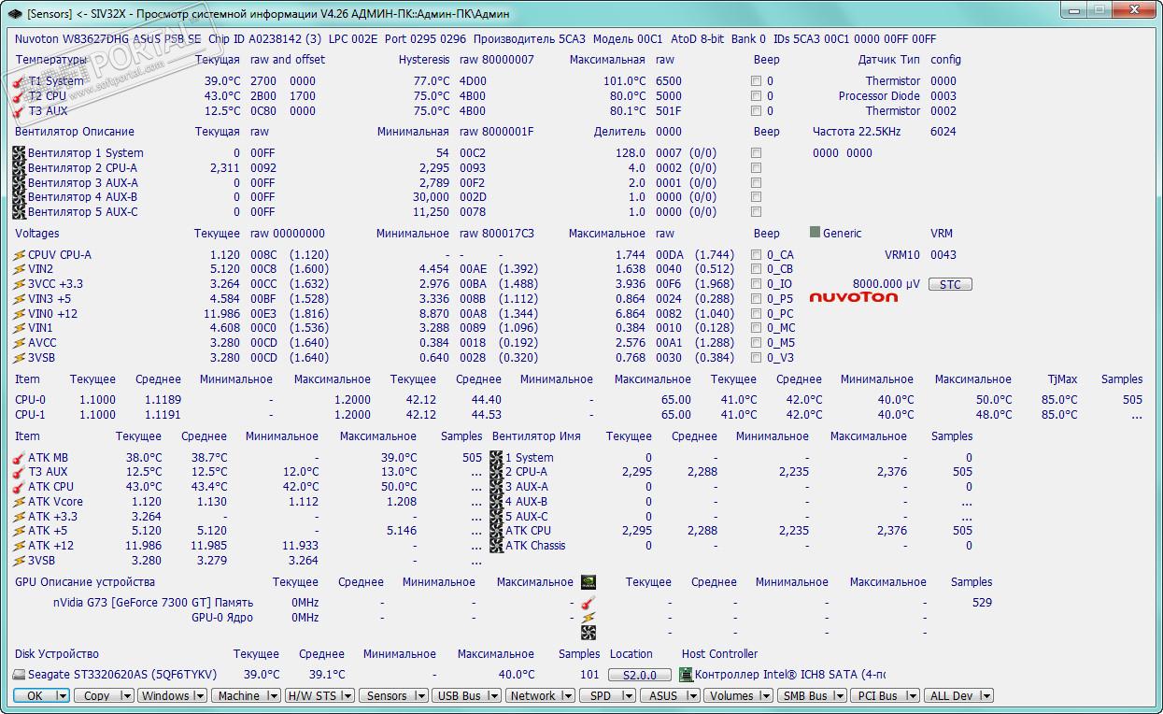Check the 0_IO beep checkbox
This screenshot has height=714, width=1163.
pyautogui.click(x=756, y=284)
